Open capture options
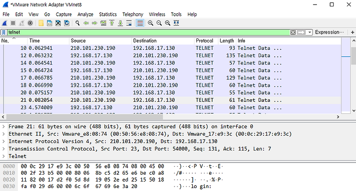 click(30, 23)
